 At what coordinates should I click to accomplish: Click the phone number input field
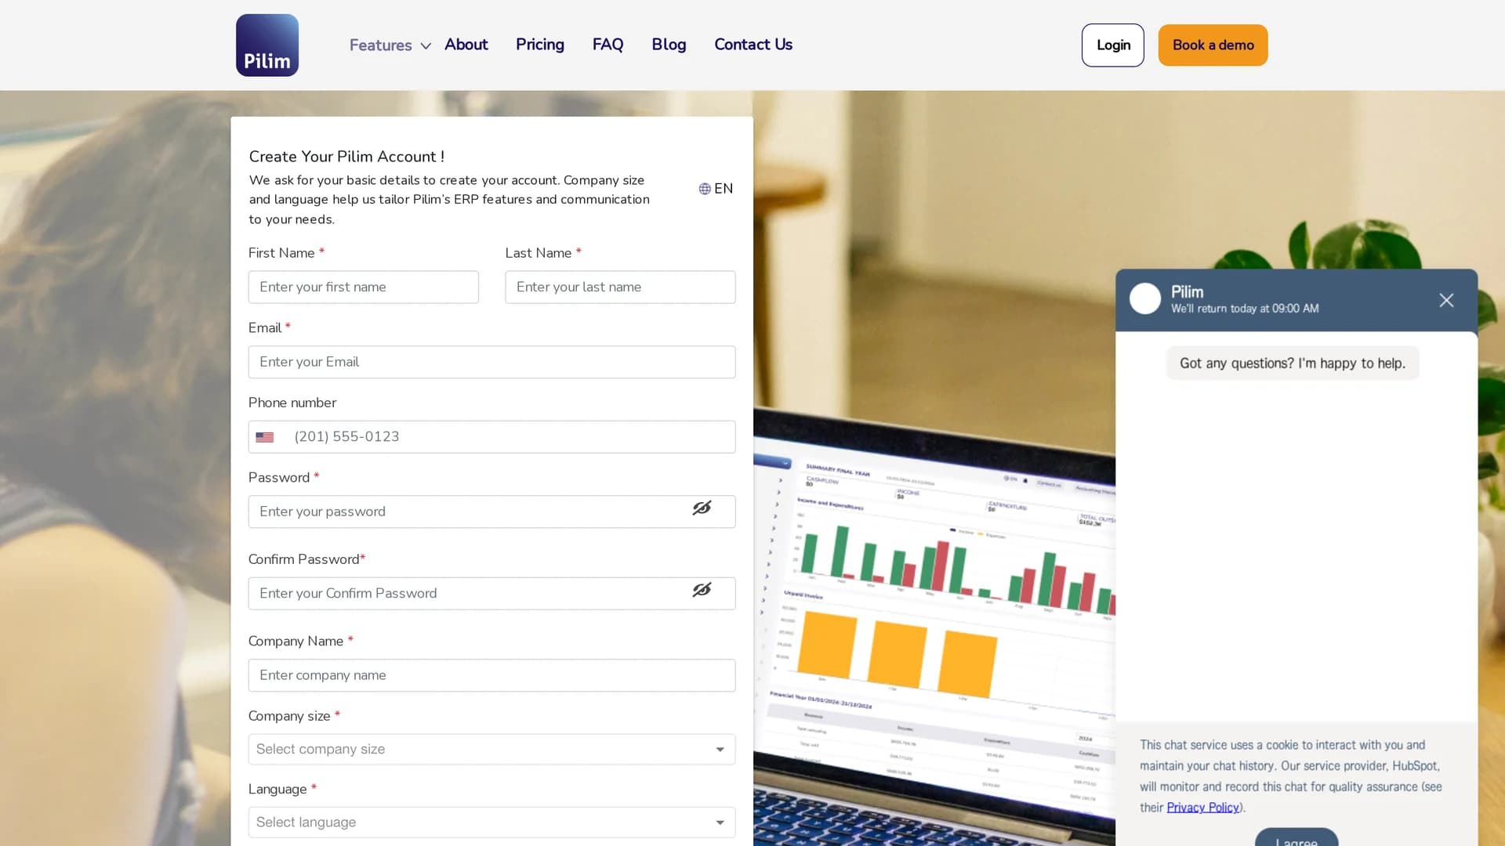click(x=491, y=437)
